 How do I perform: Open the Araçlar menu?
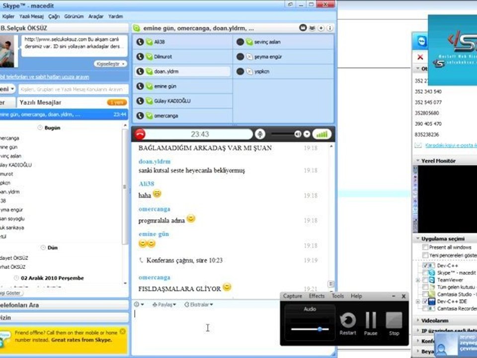[x=96, y=16]
